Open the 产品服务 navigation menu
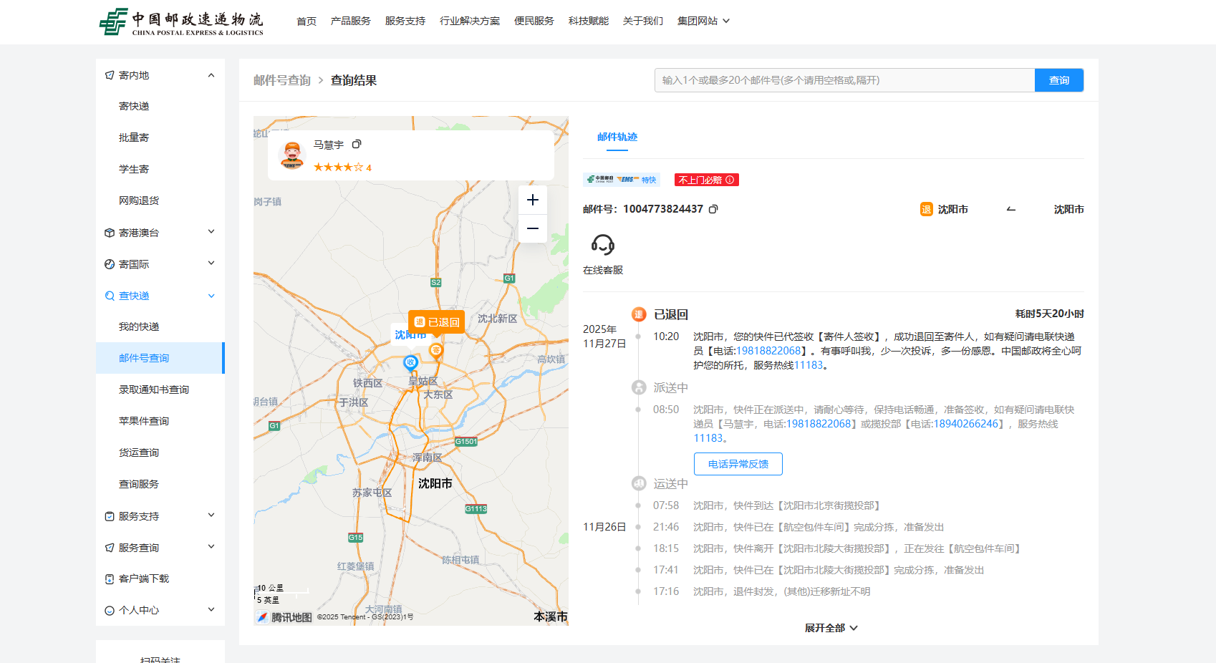 click(x=350, y=21)
